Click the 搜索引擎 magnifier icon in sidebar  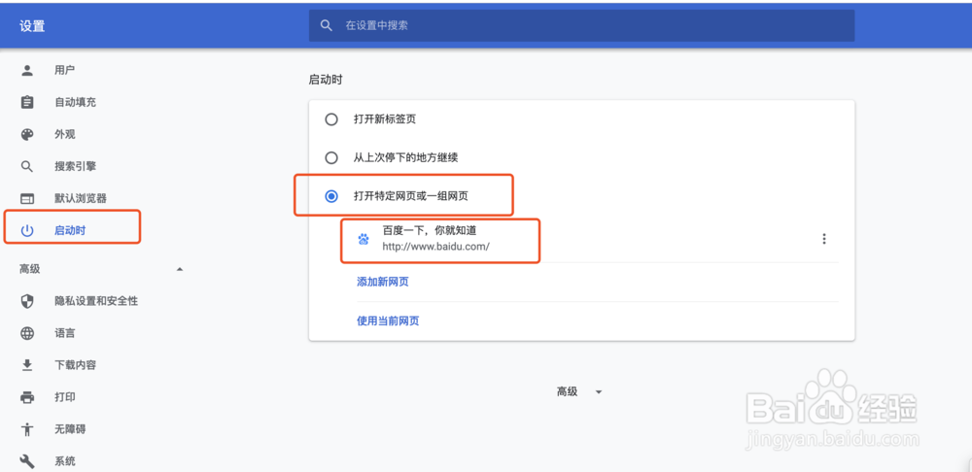[x=27, y=167]
